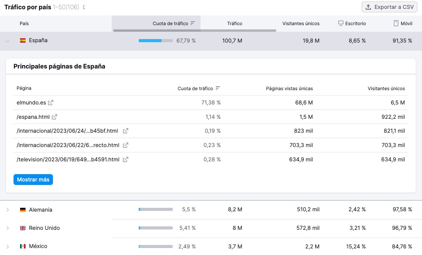Expand the Alemania row

pyautogui.click(x=7, y=210)
